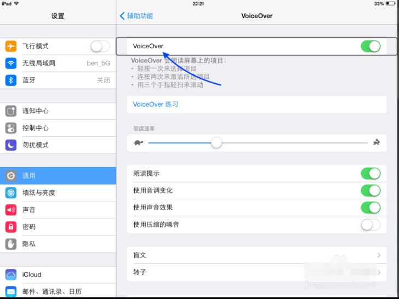Tap the turtle slow-speed icon

click(139, 142)
